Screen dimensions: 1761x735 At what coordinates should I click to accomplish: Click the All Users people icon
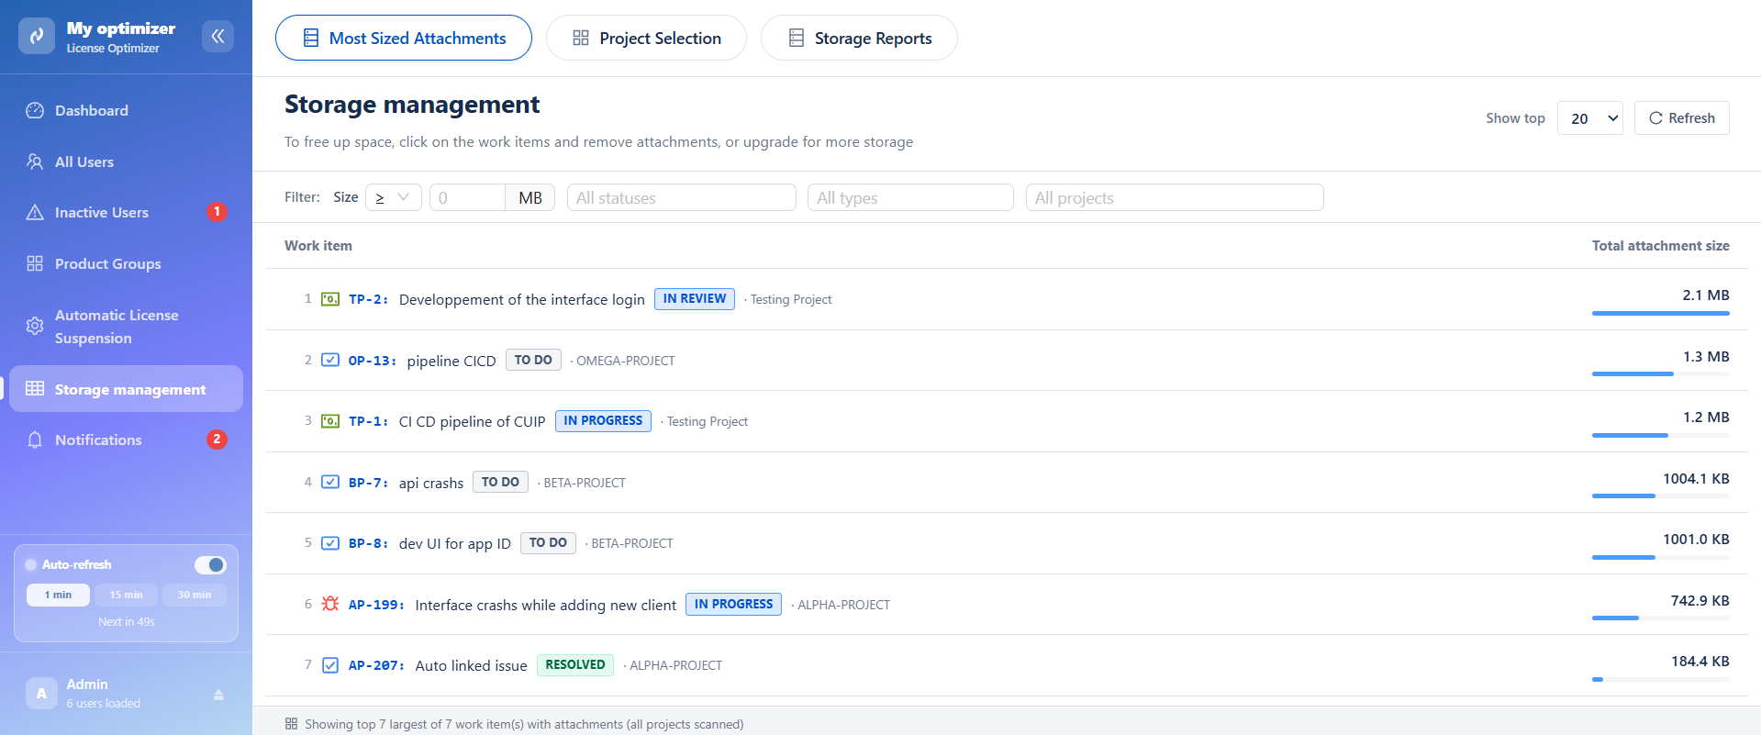[x=35, y=161]
